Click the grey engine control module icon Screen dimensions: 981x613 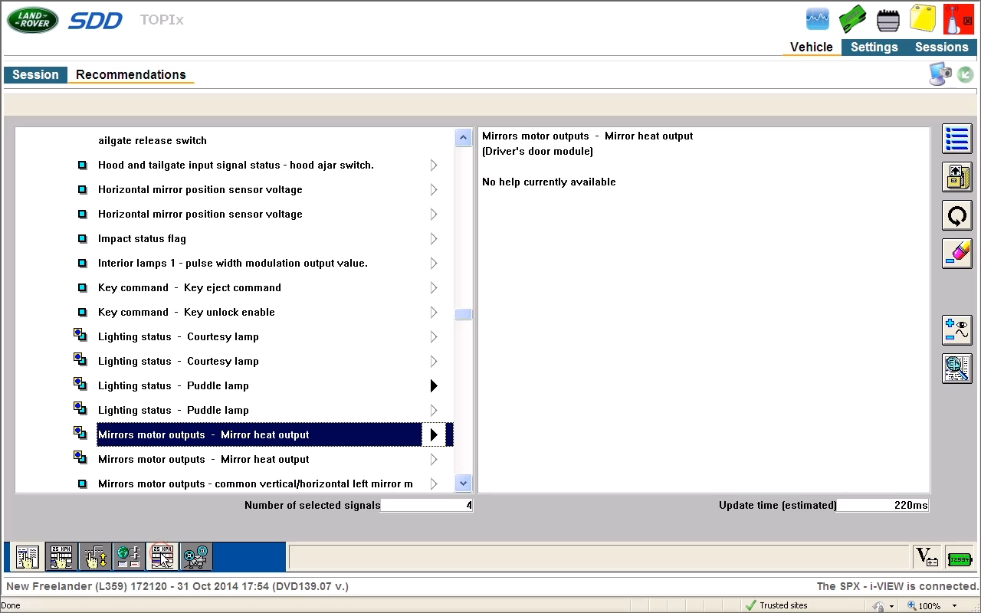[x=887, y=20]
